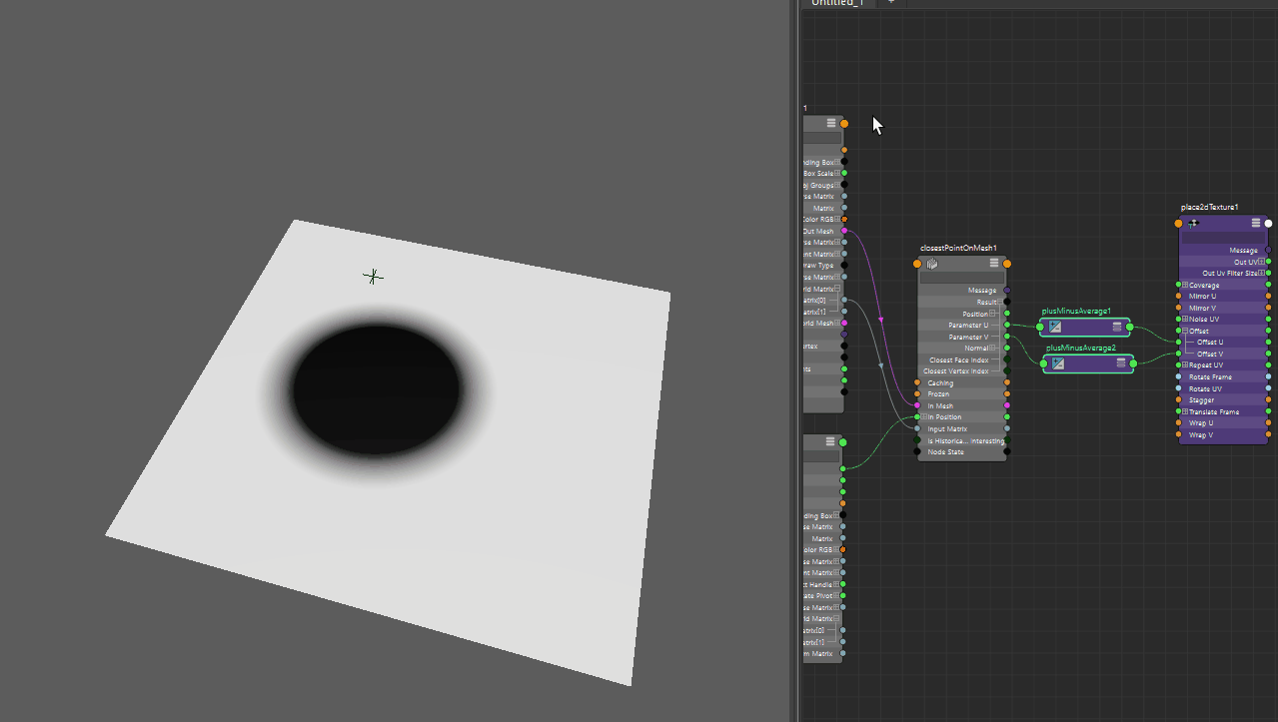
Task: Open closestPointOnMesh1 view mode menu icon
Action: (994, 264)
